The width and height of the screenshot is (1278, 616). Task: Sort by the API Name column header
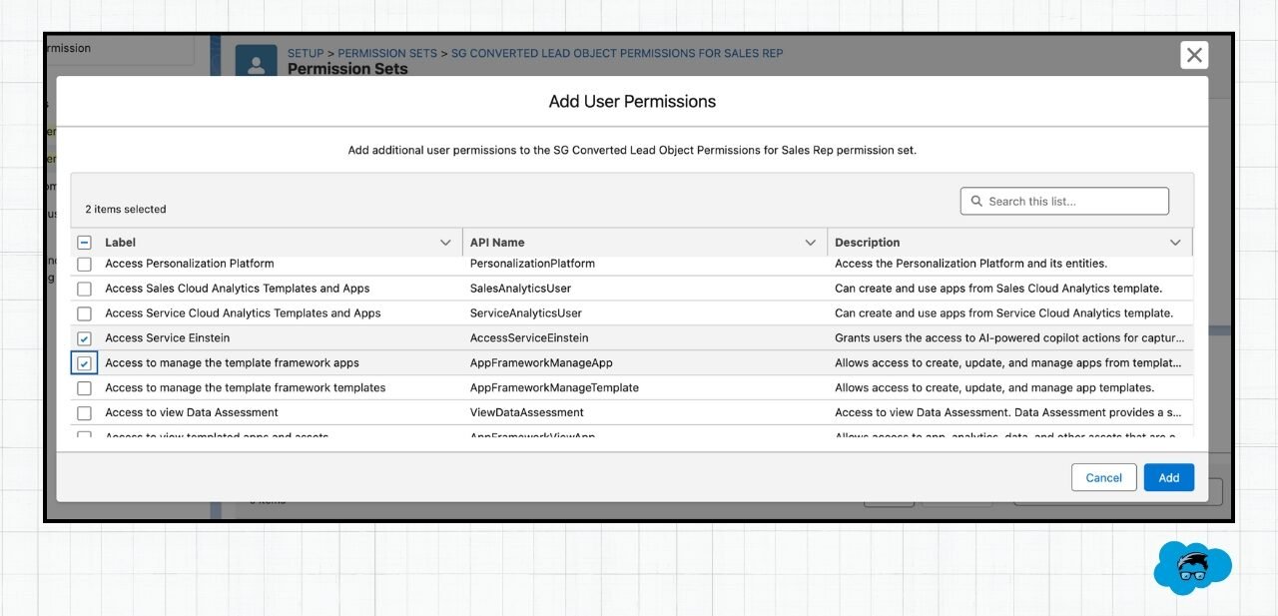(497, 243)
